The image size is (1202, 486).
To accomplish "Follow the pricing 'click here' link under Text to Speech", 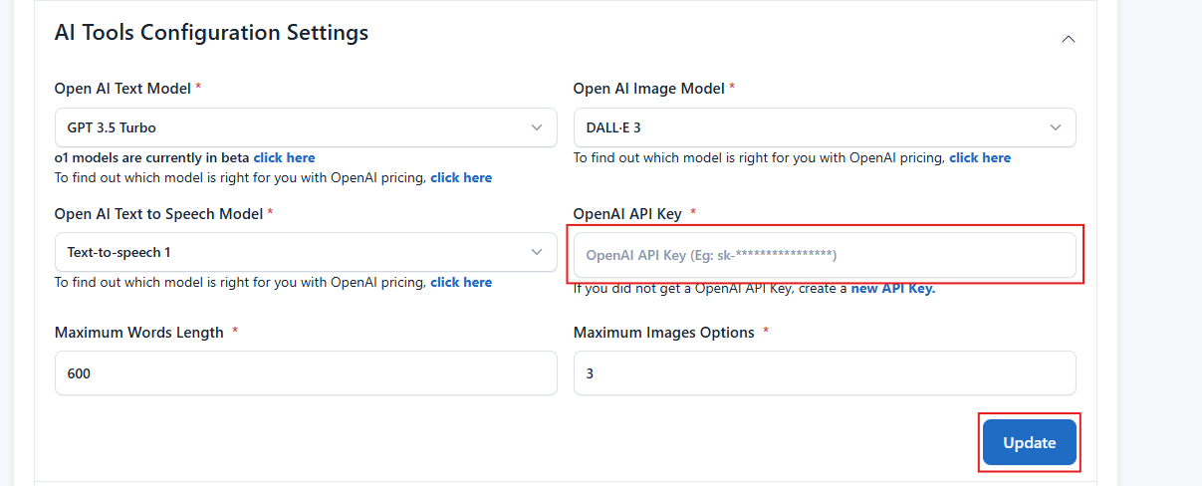I will pyautogui.click(x=461, y=282).
